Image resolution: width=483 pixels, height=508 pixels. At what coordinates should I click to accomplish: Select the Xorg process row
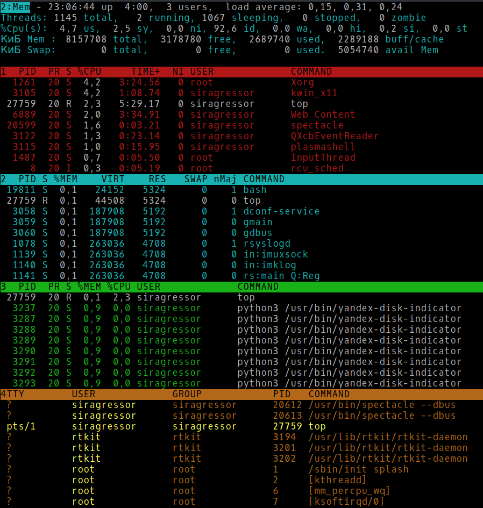pyautogui.click(x=161, y=82)
